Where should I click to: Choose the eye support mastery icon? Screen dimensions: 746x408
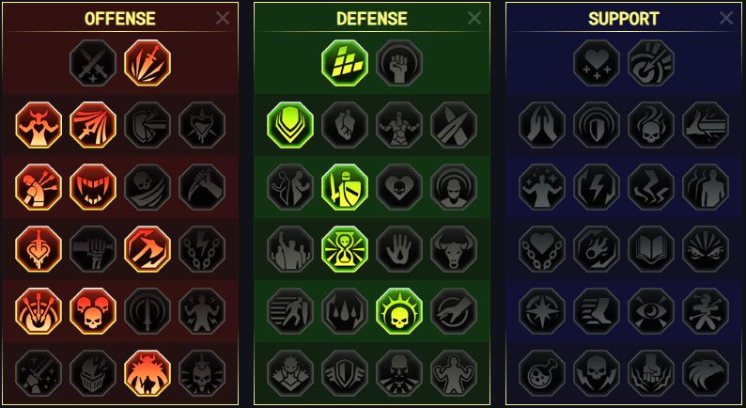coord(651,311)
